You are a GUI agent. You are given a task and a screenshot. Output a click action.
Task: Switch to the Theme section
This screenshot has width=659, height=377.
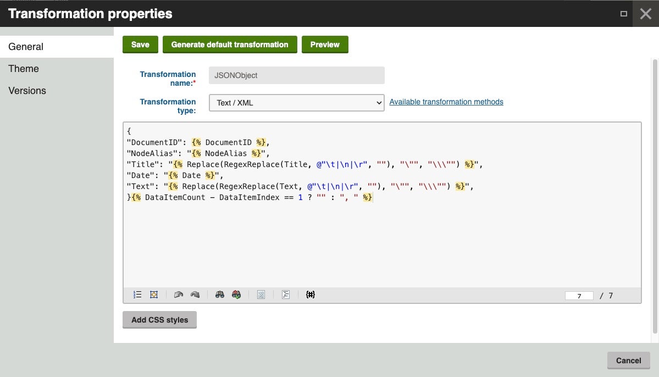pos(23,68)
